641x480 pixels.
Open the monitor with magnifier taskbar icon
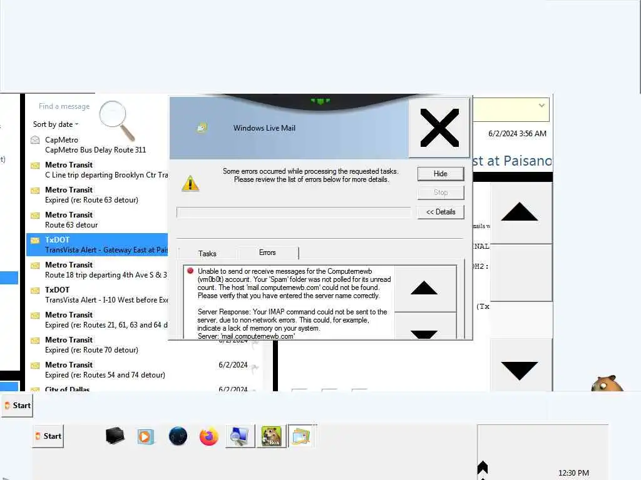[240, 436]
